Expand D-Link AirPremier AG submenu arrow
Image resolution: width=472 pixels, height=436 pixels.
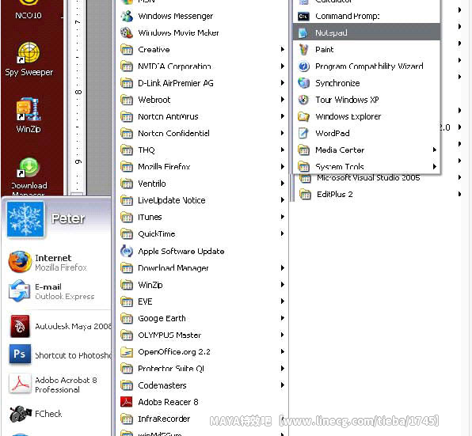(283, 83)
